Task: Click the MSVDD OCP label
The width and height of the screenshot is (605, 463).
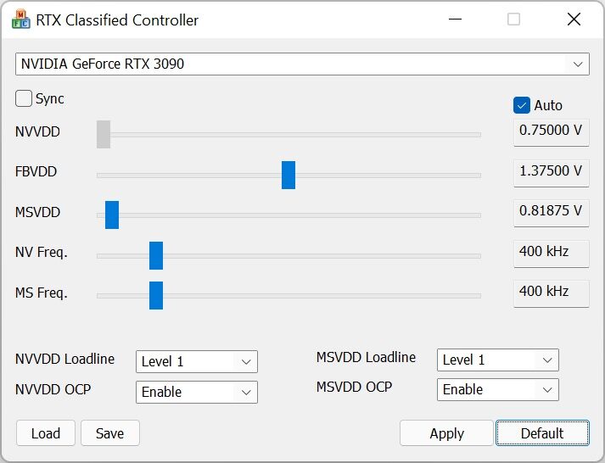Action: pyautogui.click(x=354, y=387)
